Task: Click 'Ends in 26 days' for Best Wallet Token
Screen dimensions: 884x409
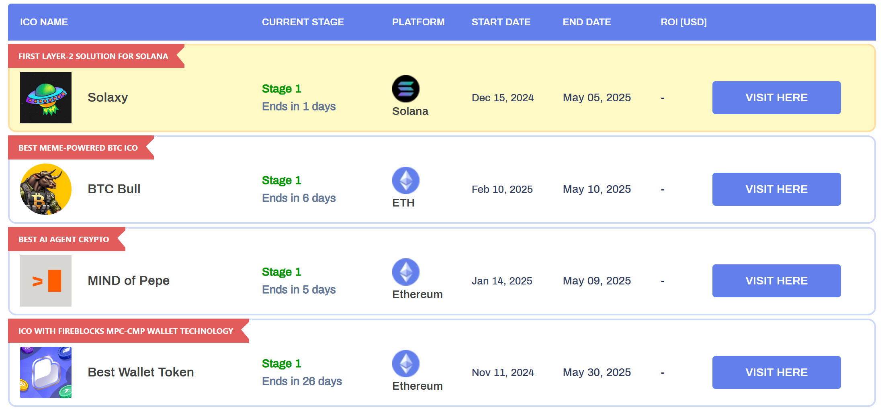Action: 302,381
